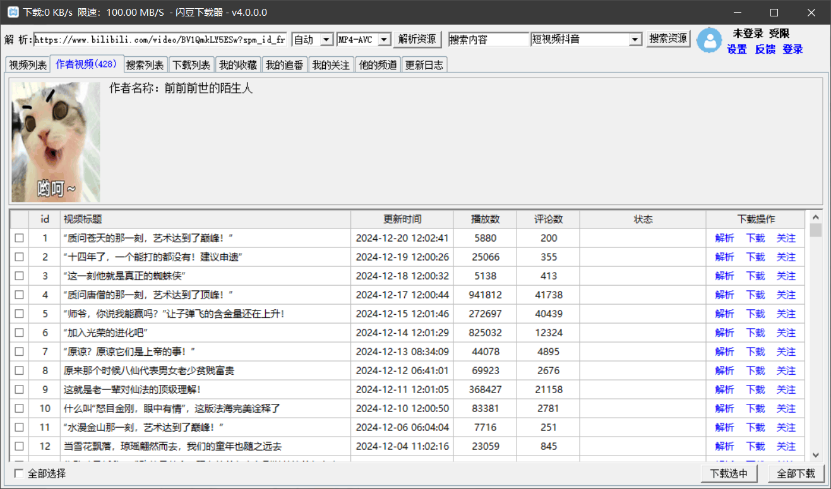Click the bilibili URL input field
Screen dimensions: 831x489
tap(160, 40)
